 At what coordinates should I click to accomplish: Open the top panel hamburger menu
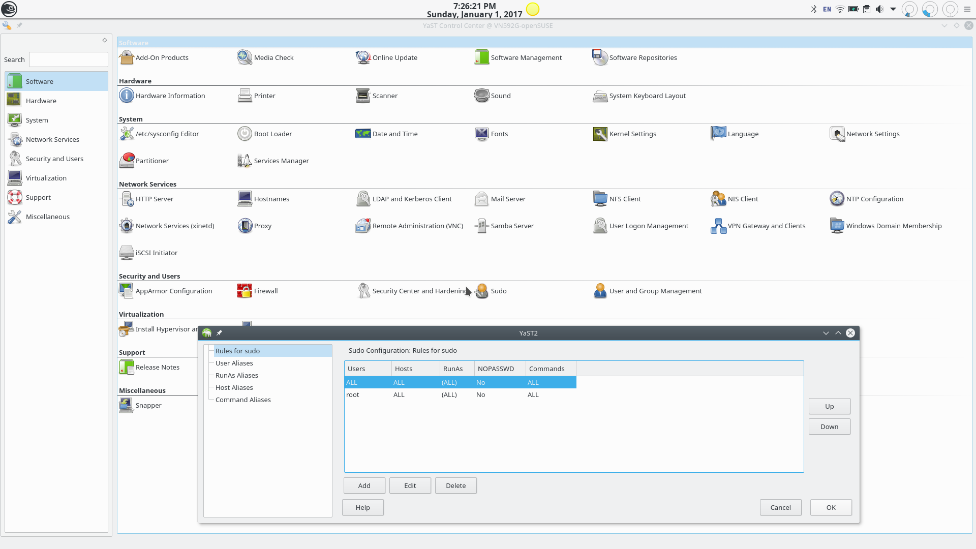(x=967, y=9)
